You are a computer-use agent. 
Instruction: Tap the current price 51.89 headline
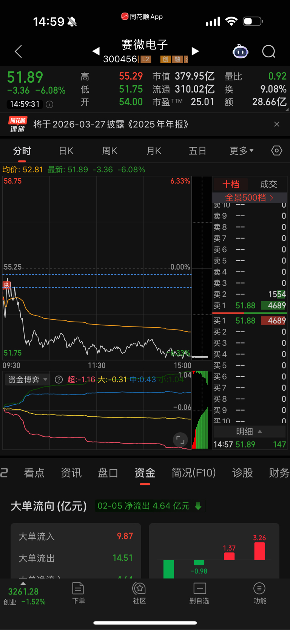[25, 77]
